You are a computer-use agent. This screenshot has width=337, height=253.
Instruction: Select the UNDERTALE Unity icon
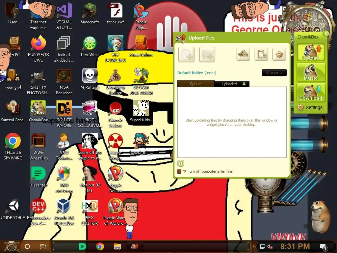[x=13, y=210]
